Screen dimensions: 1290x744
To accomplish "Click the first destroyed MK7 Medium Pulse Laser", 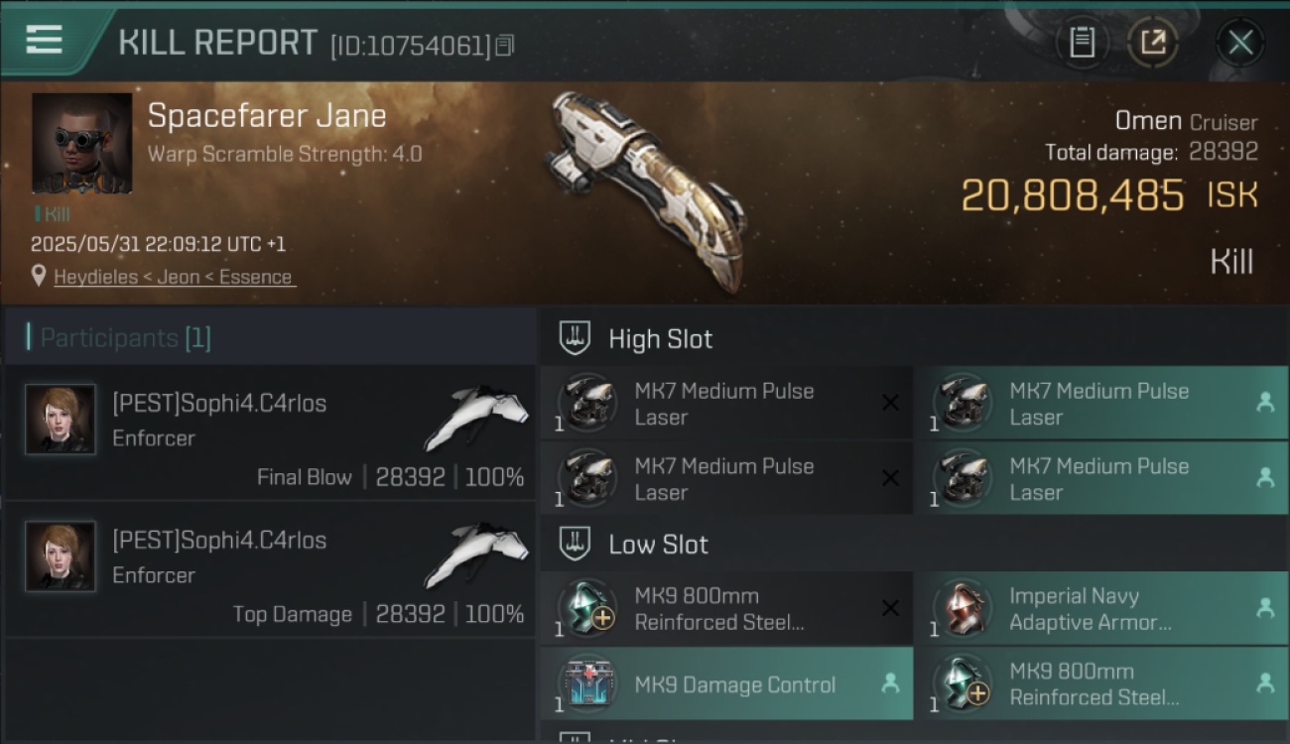I will coord(726,404).
